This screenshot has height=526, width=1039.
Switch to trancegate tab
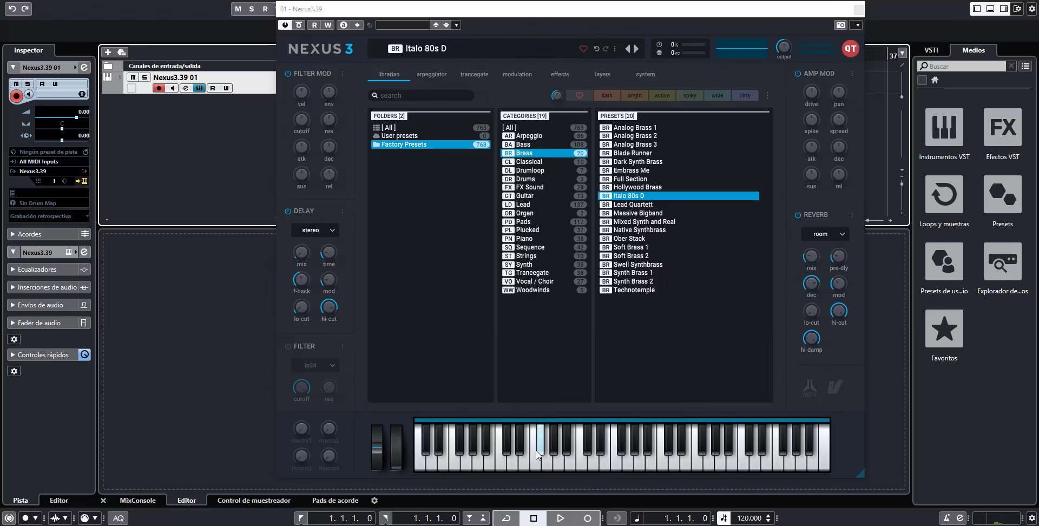474,74
